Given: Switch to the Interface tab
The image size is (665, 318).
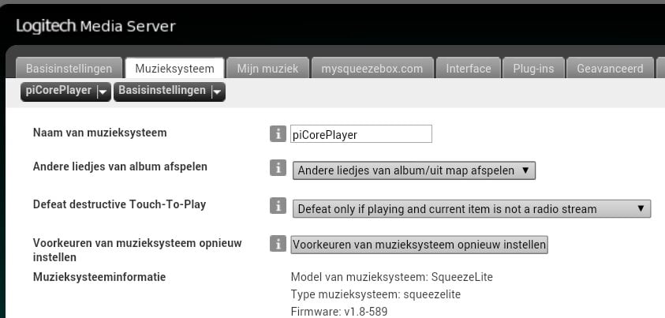Looking at the screenshot, I should click(469, 69).
